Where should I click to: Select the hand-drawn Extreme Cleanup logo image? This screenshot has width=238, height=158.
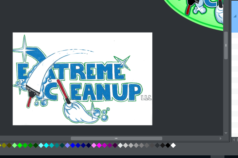click(82, 79)
